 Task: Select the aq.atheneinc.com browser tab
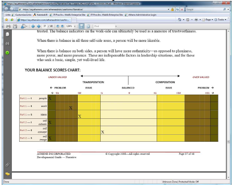(x=44, y=20)
